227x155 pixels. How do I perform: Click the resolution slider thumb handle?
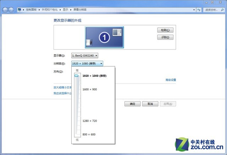pos(76,76)
